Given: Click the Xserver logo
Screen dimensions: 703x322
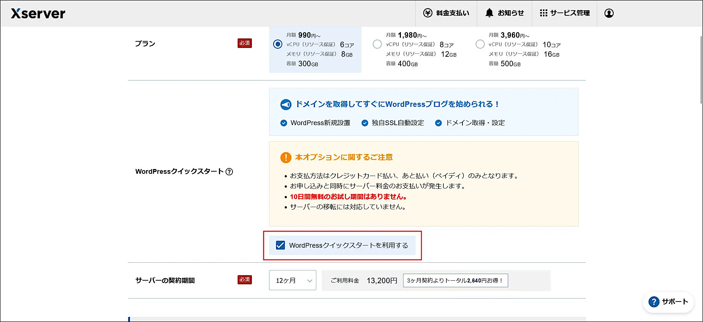Looking at the screenshot, I should point(38,14).
